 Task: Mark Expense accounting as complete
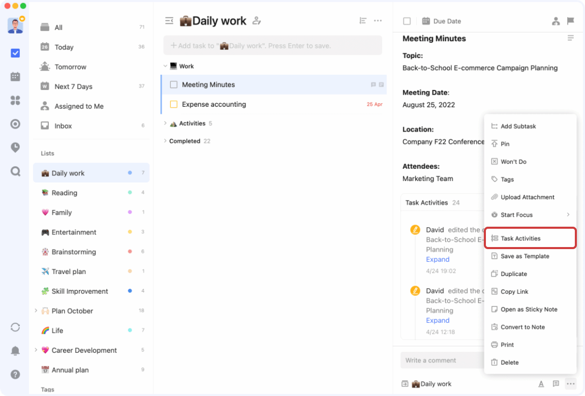173,104
